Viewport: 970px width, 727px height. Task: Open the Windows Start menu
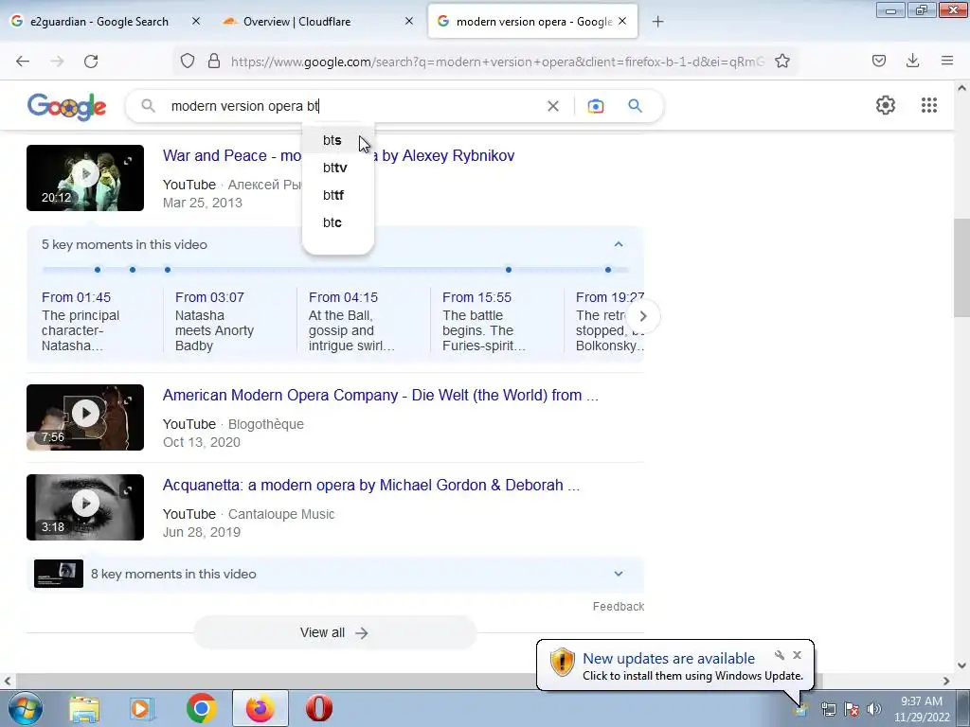click(26, 708)
